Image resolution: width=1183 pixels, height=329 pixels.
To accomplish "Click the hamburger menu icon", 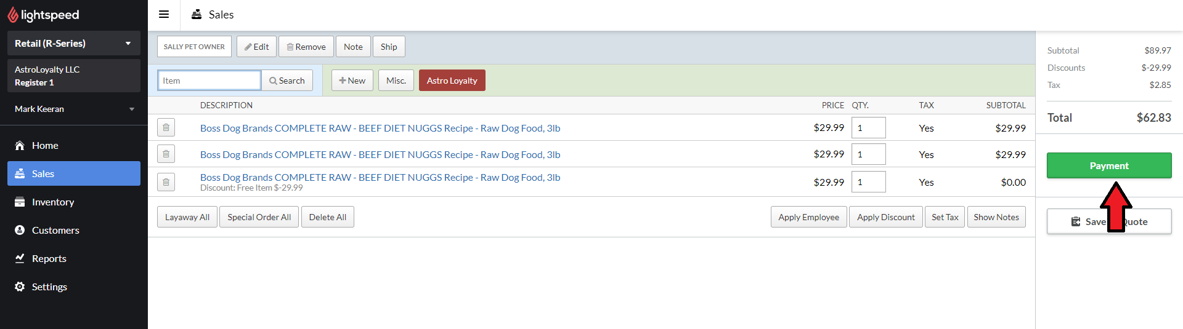I will [x=164, y=14].
